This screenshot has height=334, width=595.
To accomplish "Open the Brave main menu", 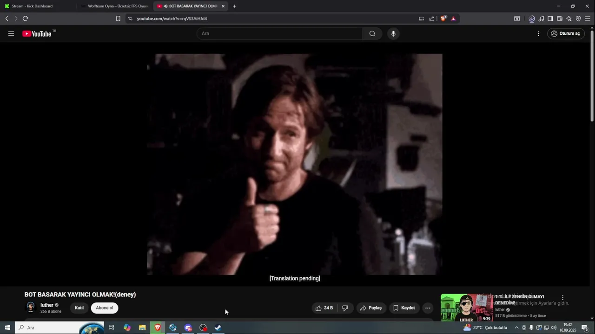I will click(588, 19).
